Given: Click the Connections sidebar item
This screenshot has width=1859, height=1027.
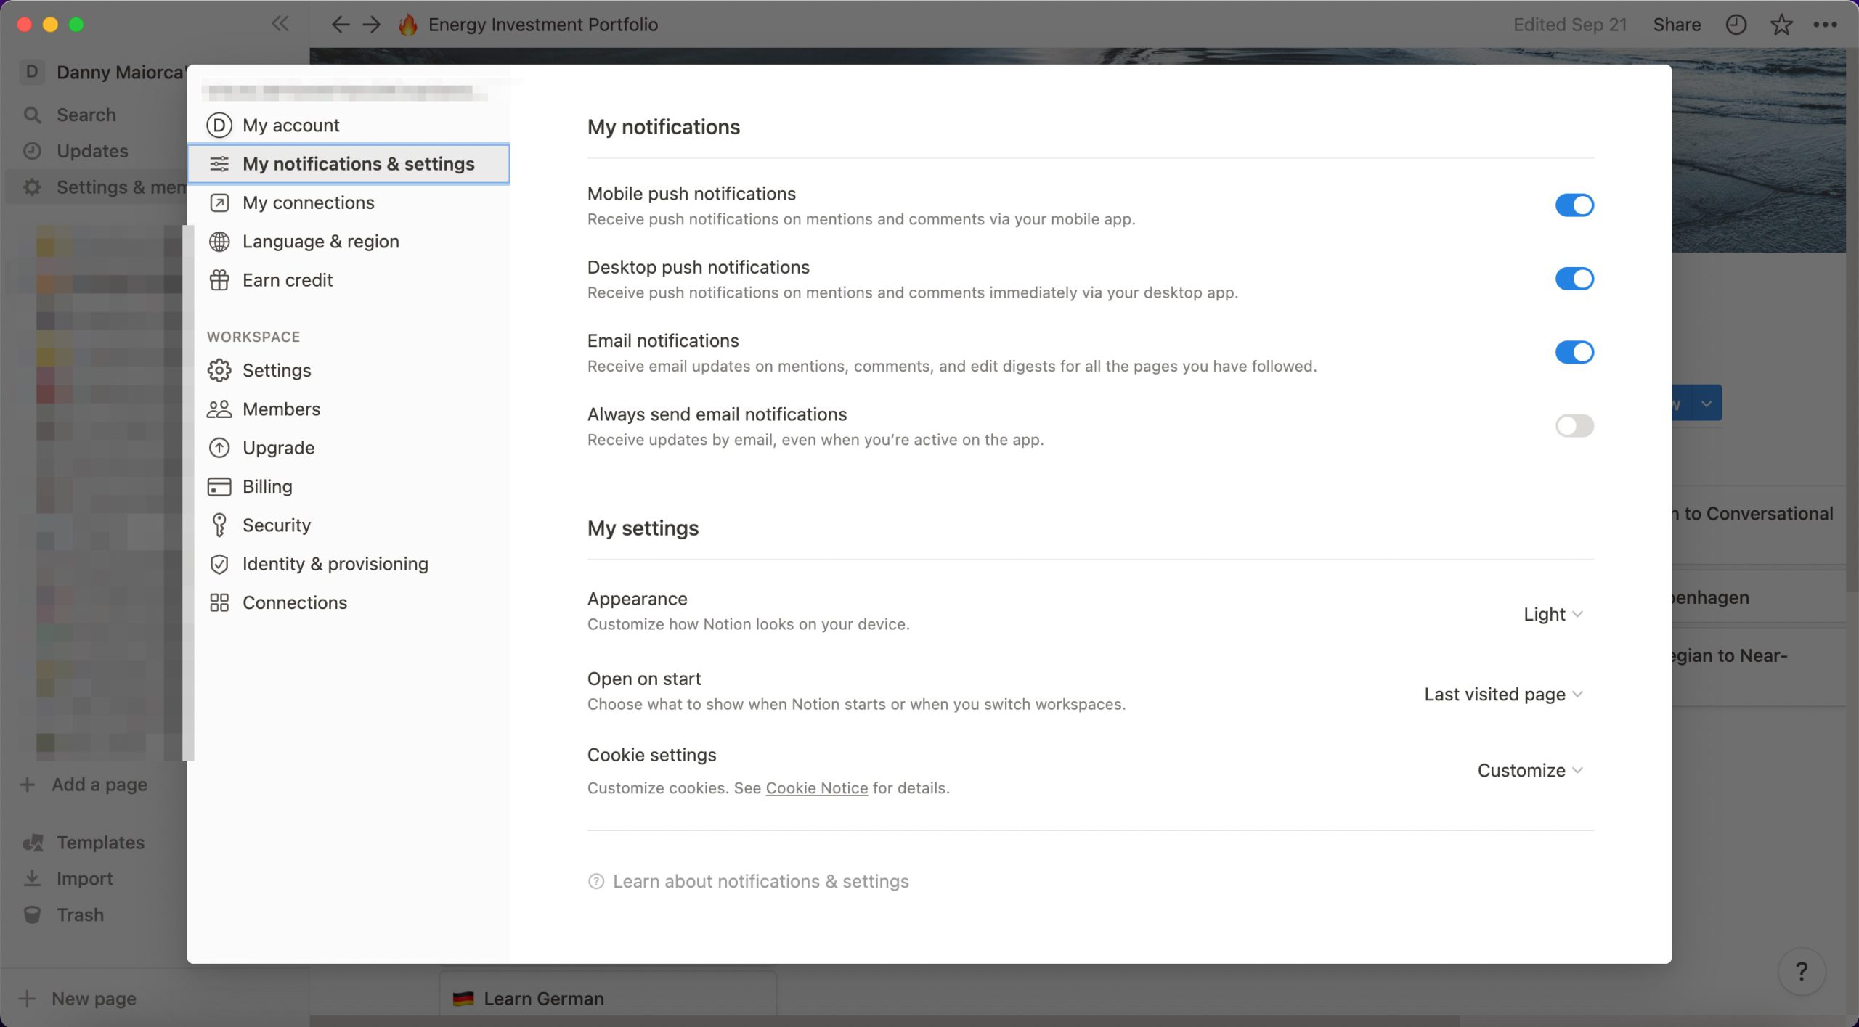Looking at the screenshot, I should 295,601.
